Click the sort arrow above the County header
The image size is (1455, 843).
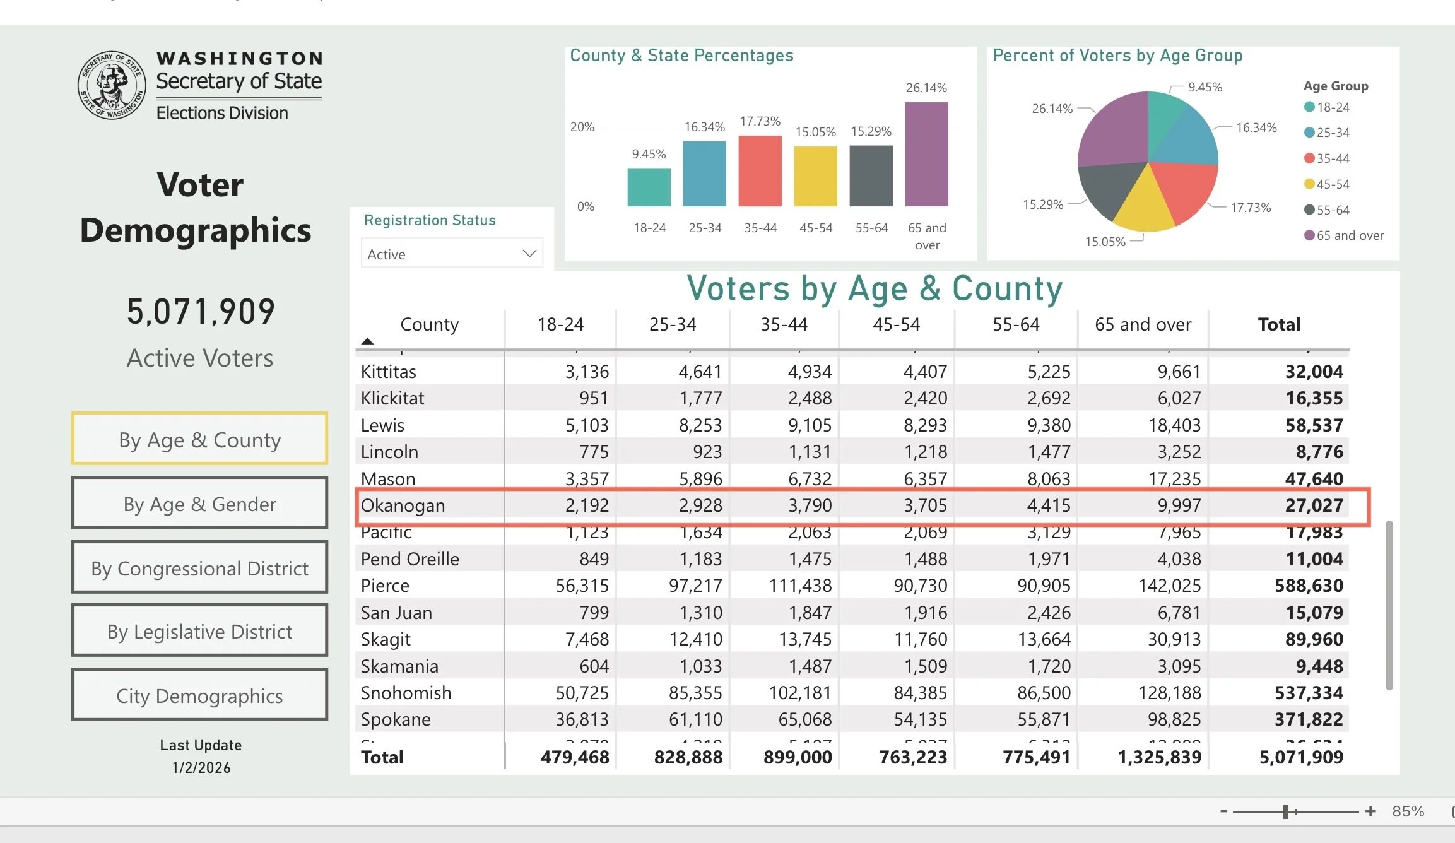368,340
